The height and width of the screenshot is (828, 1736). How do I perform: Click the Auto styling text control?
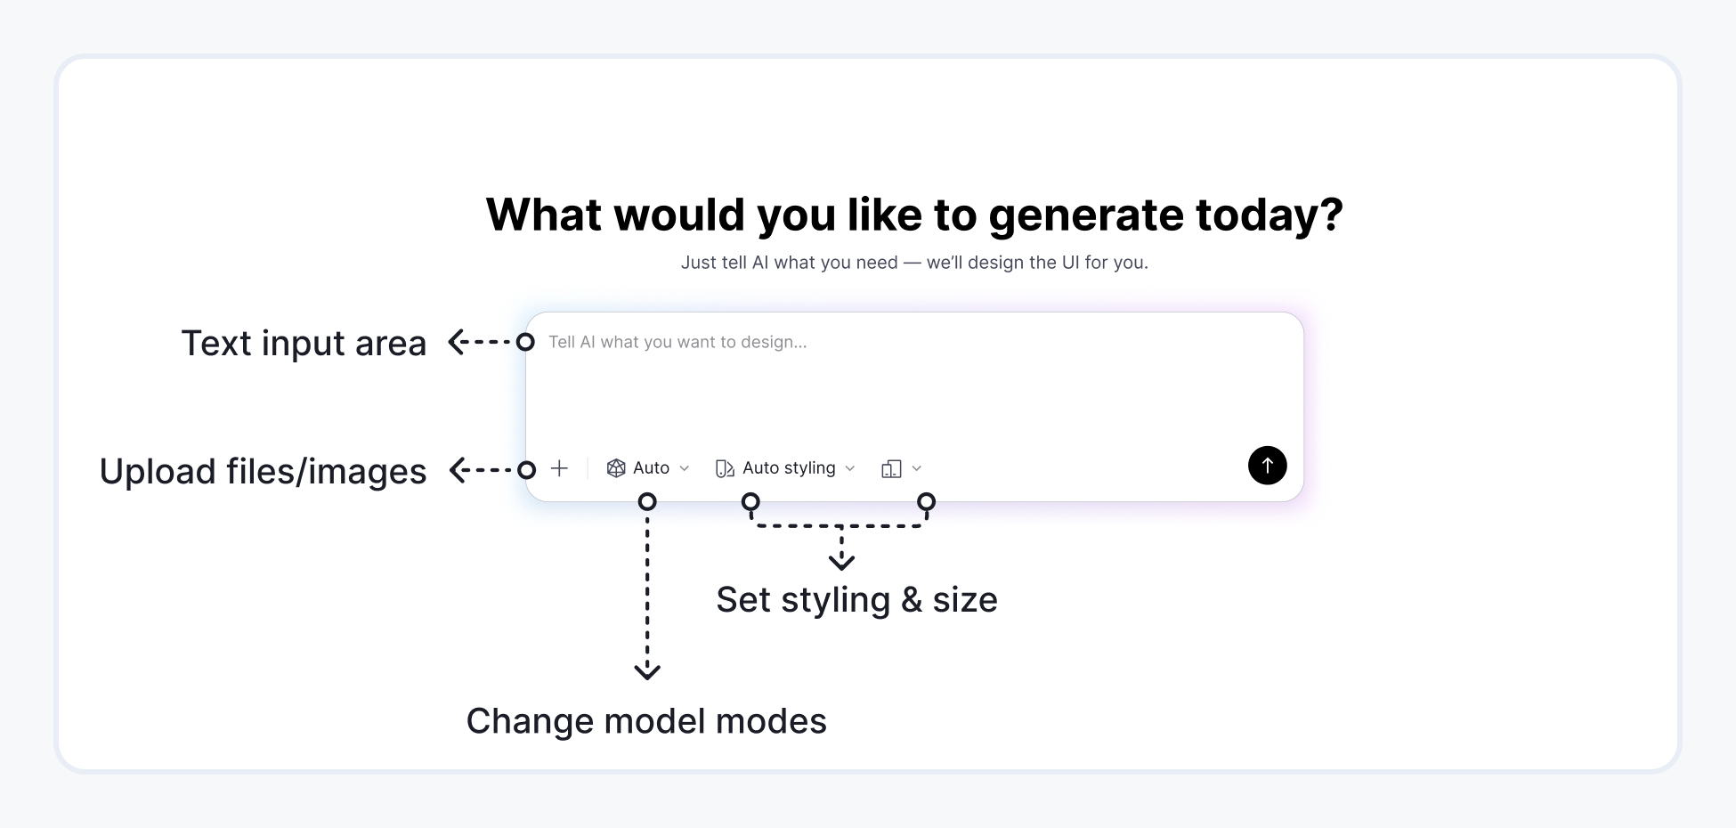(x=789, y=467)
